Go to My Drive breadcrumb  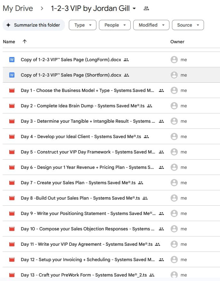[x=18, y=9]
